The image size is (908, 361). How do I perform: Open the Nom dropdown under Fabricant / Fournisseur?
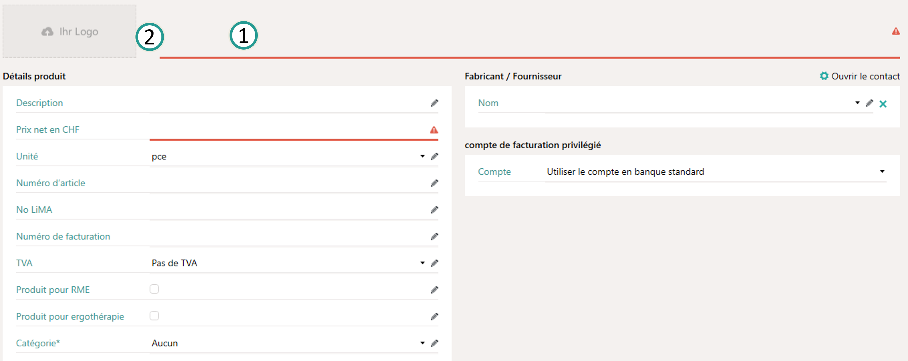click(857, 103)
